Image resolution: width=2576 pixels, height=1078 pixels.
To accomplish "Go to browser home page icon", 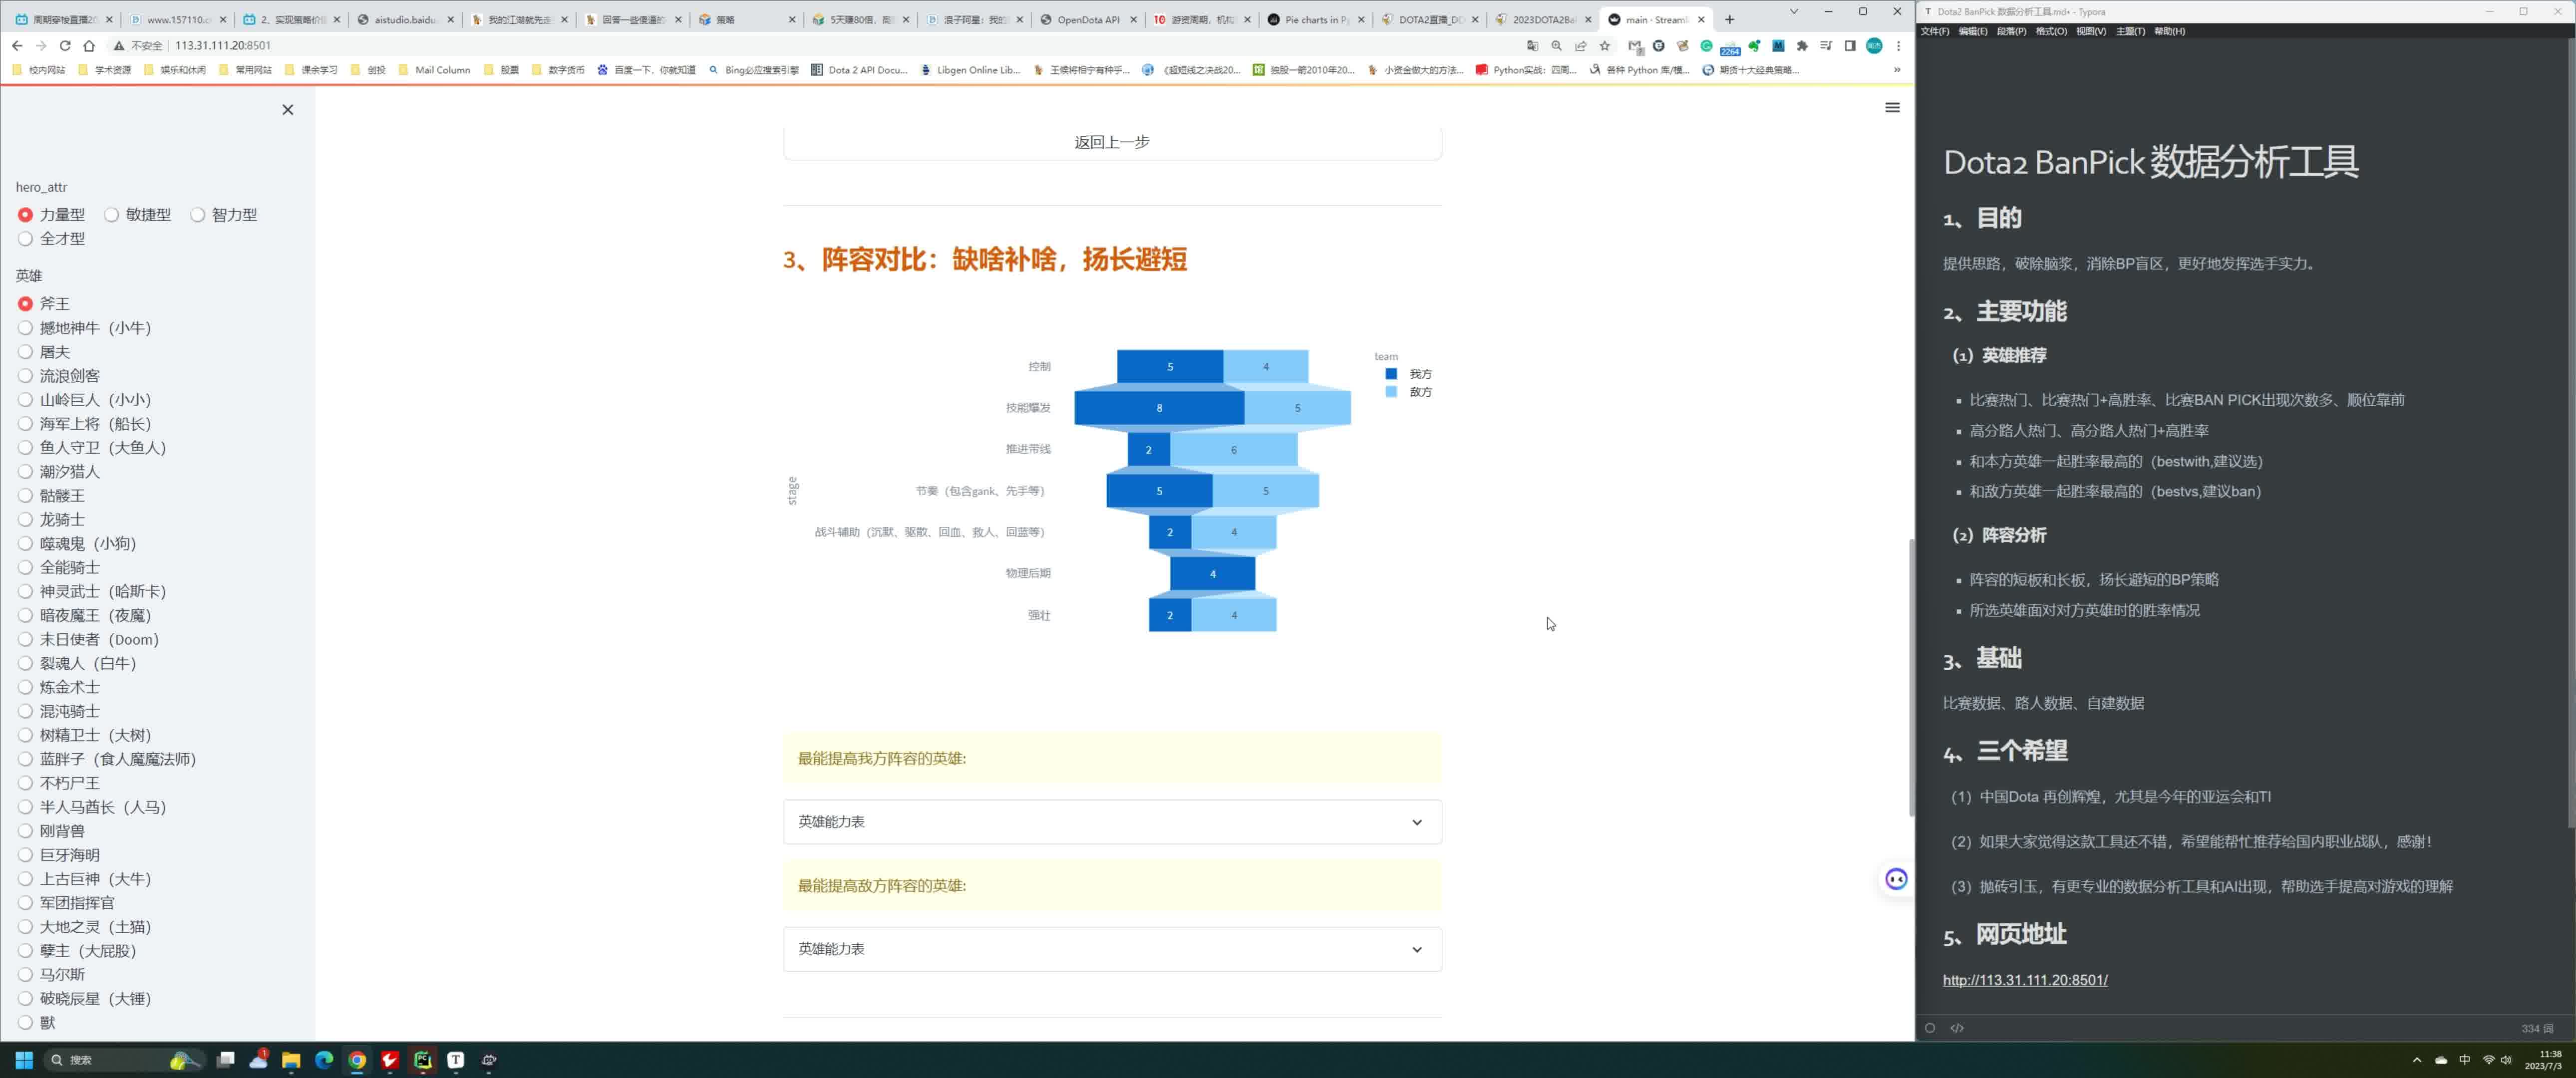I will coord(89,45).
